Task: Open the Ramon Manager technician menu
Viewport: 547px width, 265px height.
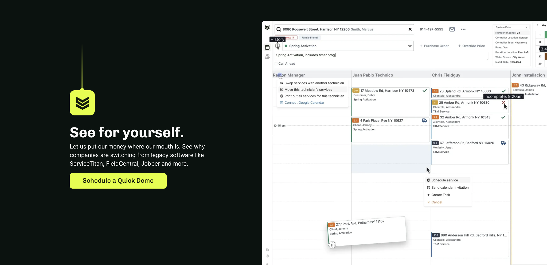Action: click(289, 75)
